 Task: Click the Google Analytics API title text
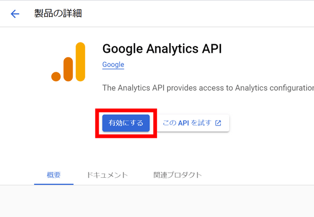pos(162,49)
